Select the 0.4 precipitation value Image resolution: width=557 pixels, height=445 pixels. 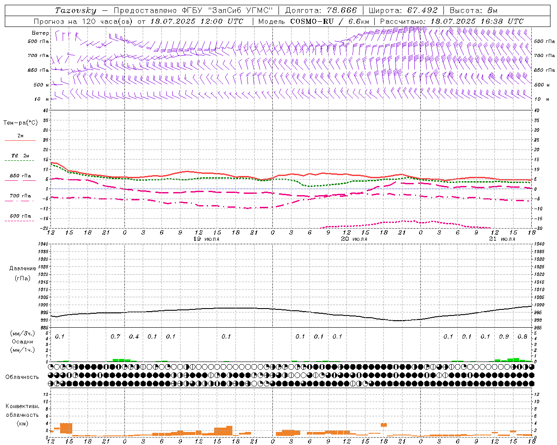tap(134, 337)
